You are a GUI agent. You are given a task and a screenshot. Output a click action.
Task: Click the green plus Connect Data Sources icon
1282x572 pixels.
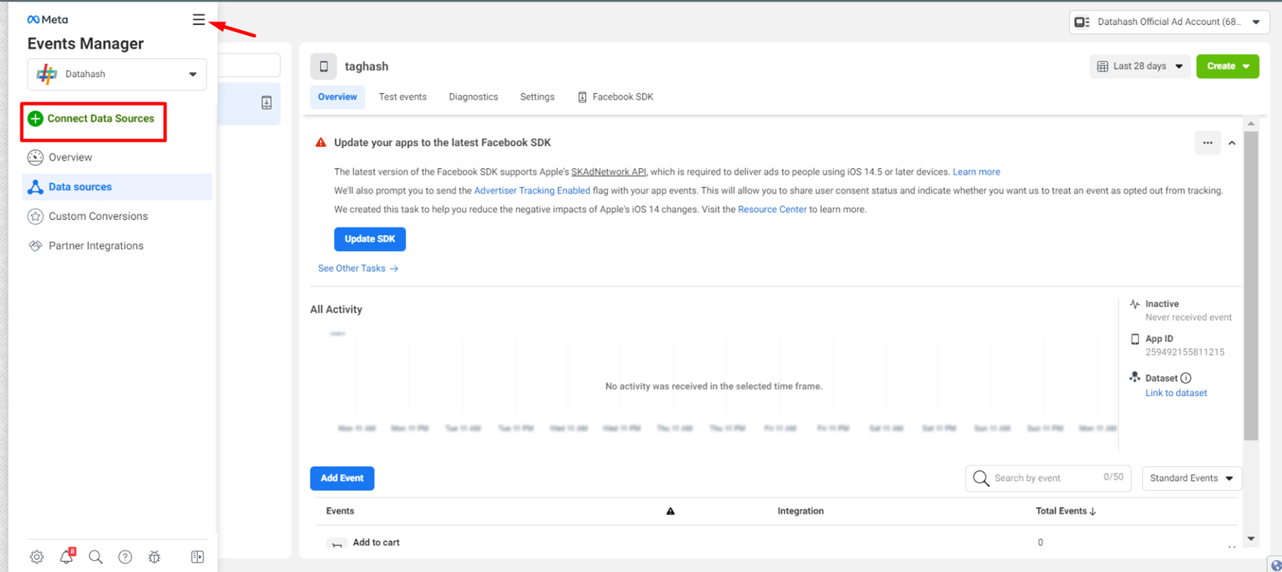(x=35, y=119)
